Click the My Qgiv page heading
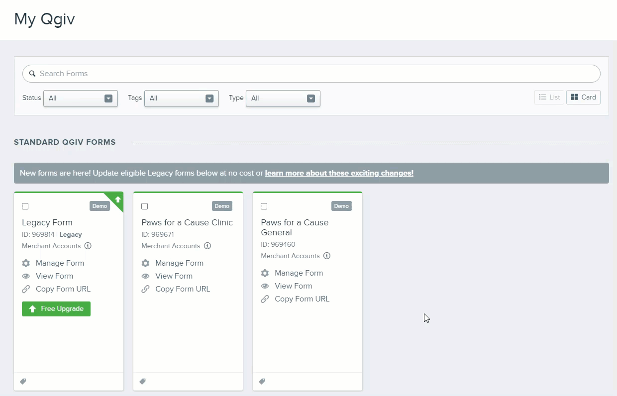 45,19
